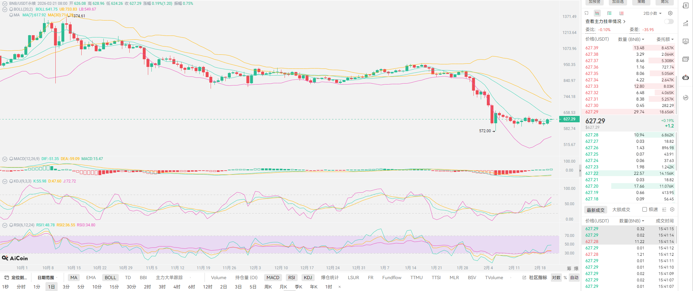The image size is (693, 291).
Task: Click the 627.29 current price marker on the price axis
Action: [569, 119]
